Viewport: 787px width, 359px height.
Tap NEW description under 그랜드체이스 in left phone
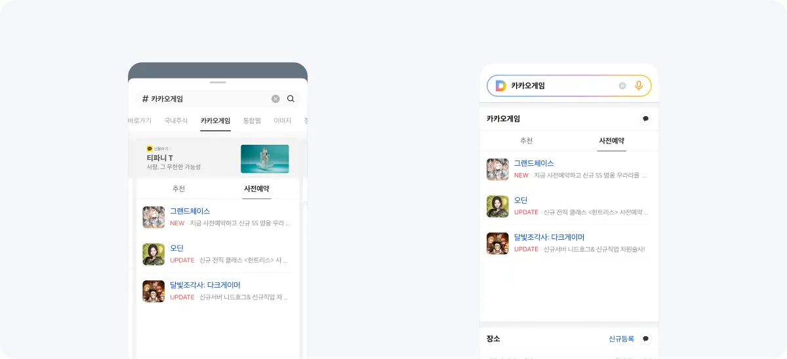(x=230, y=223)
